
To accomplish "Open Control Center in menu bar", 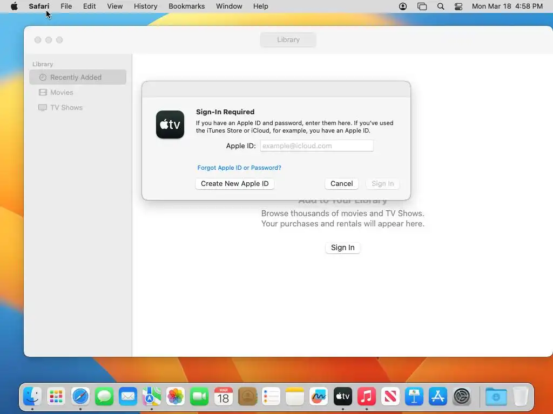I will 458,6.
